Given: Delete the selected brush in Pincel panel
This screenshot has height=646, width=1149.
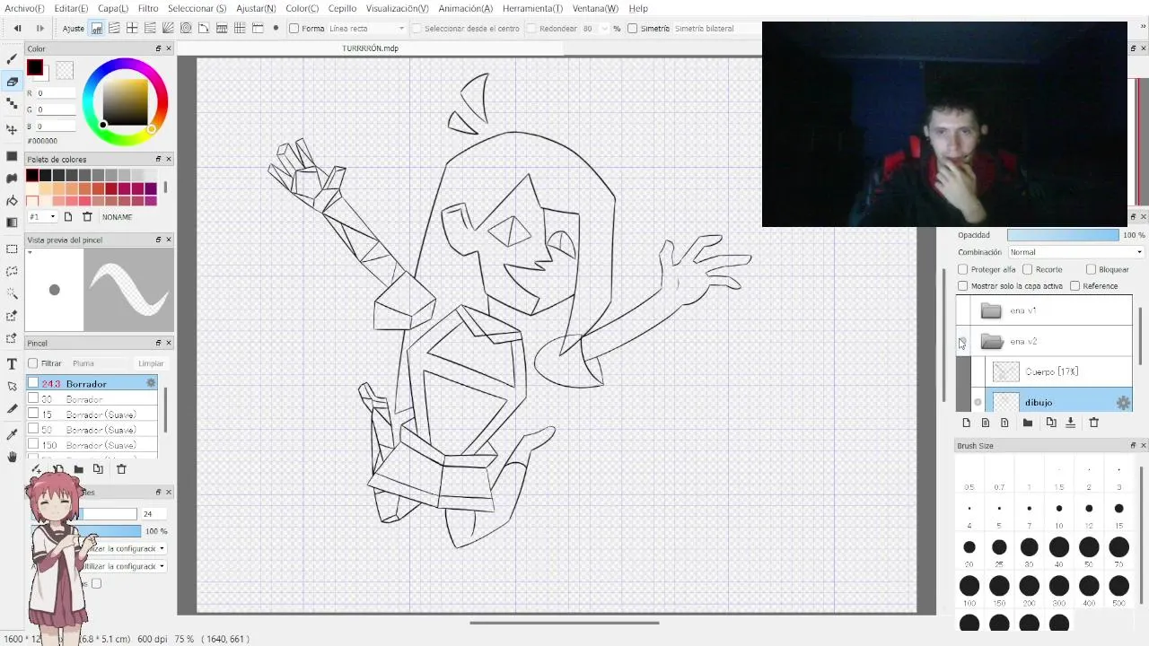Looking at the screenshot, I should [x=121, y=469].
